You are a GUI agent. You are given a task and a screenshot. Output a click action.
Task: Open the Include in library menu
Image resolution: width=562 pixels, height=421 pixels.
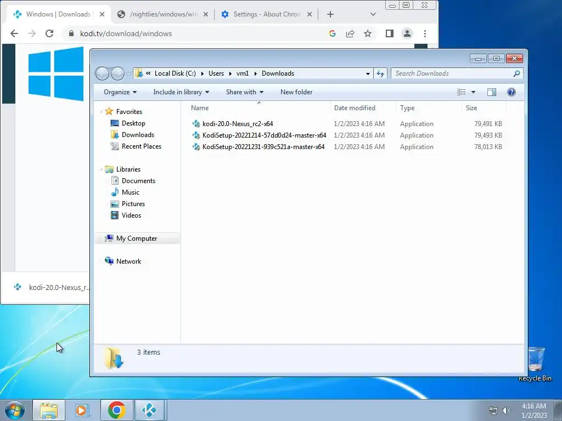click(181, 92)
